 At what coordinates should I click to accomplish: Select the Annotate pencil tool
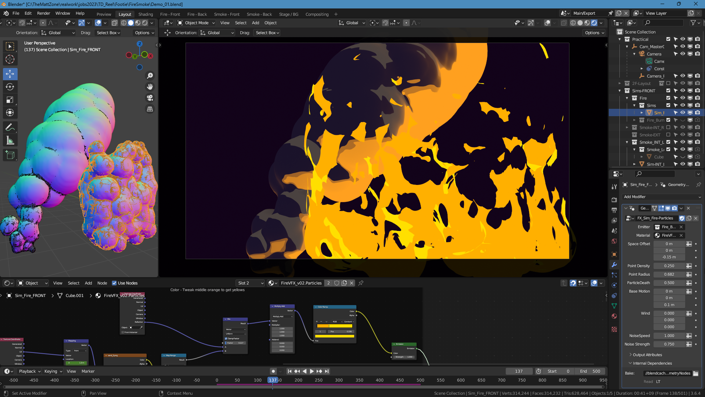tap(10, 128)
